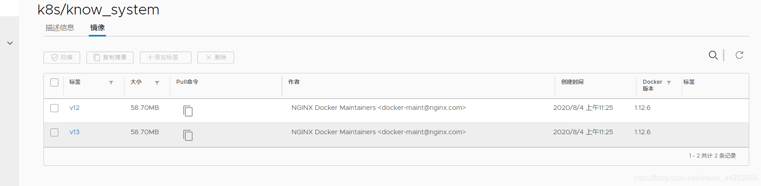Click the 添加标签 add label button
Screen dimensions: 761x186
tap(166, 58)
